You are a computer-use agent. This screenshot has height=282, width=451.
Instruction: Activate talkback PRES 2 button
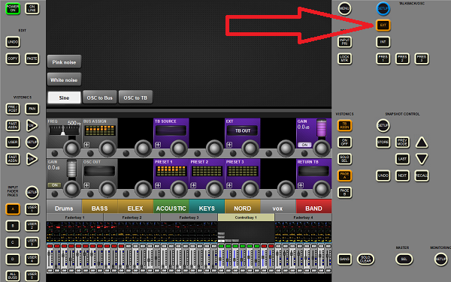point(402,58)
